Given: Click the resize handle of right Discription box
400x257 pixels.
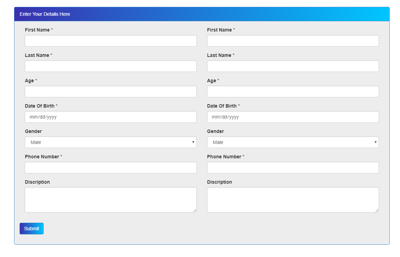Looking at the screenshot, I should 377,210.
